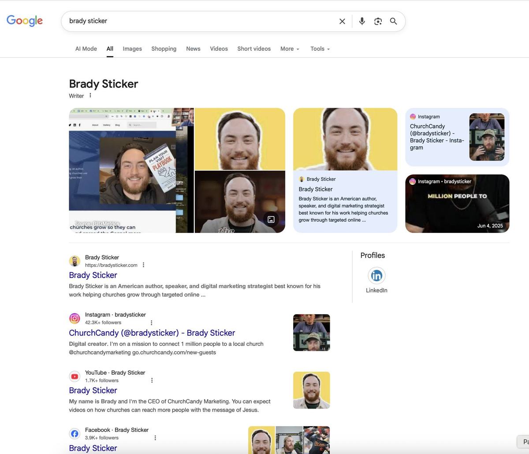
Task: Click thumbnail beside Instagram search result
Action: [x=312, y=333]
